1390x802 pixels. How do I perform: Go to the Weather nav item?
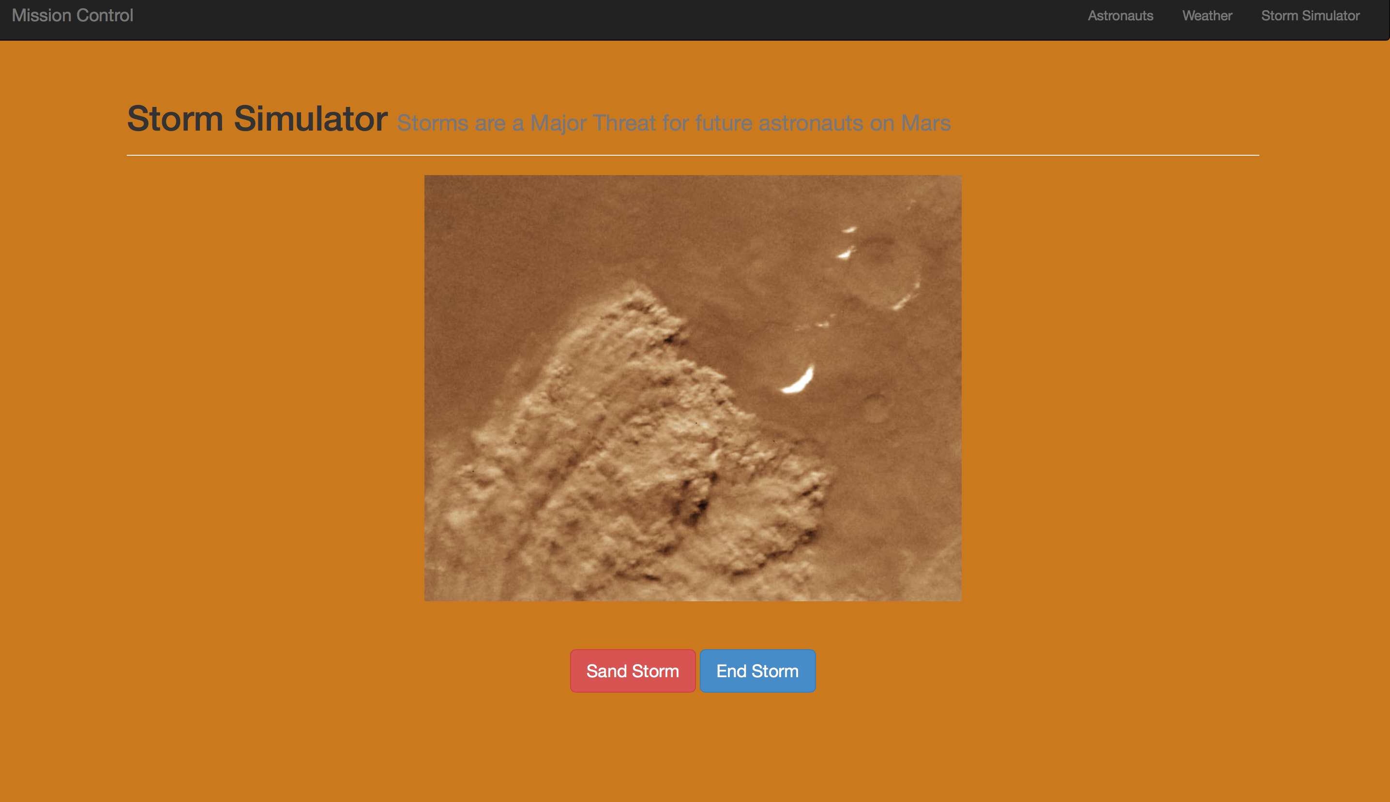[x=1207, y=15]
